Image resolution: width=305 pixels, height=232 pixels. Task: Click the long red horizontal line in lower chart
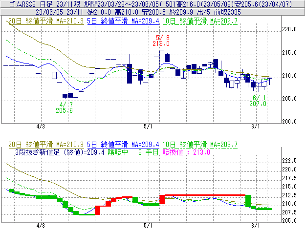click(x=205, y=195)
